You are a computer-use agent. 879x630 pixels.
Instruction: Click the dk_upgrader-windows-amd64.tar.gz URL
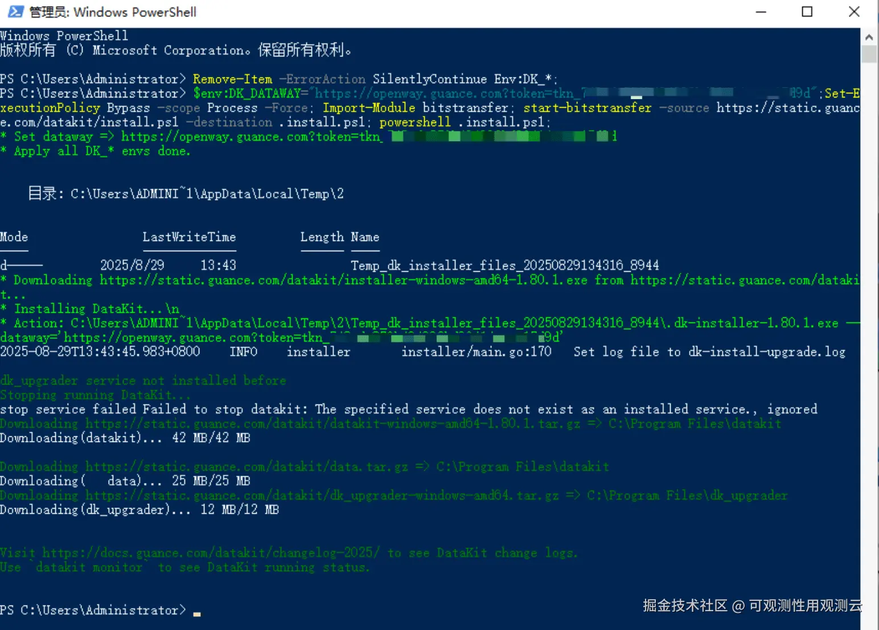coord(322,495)
